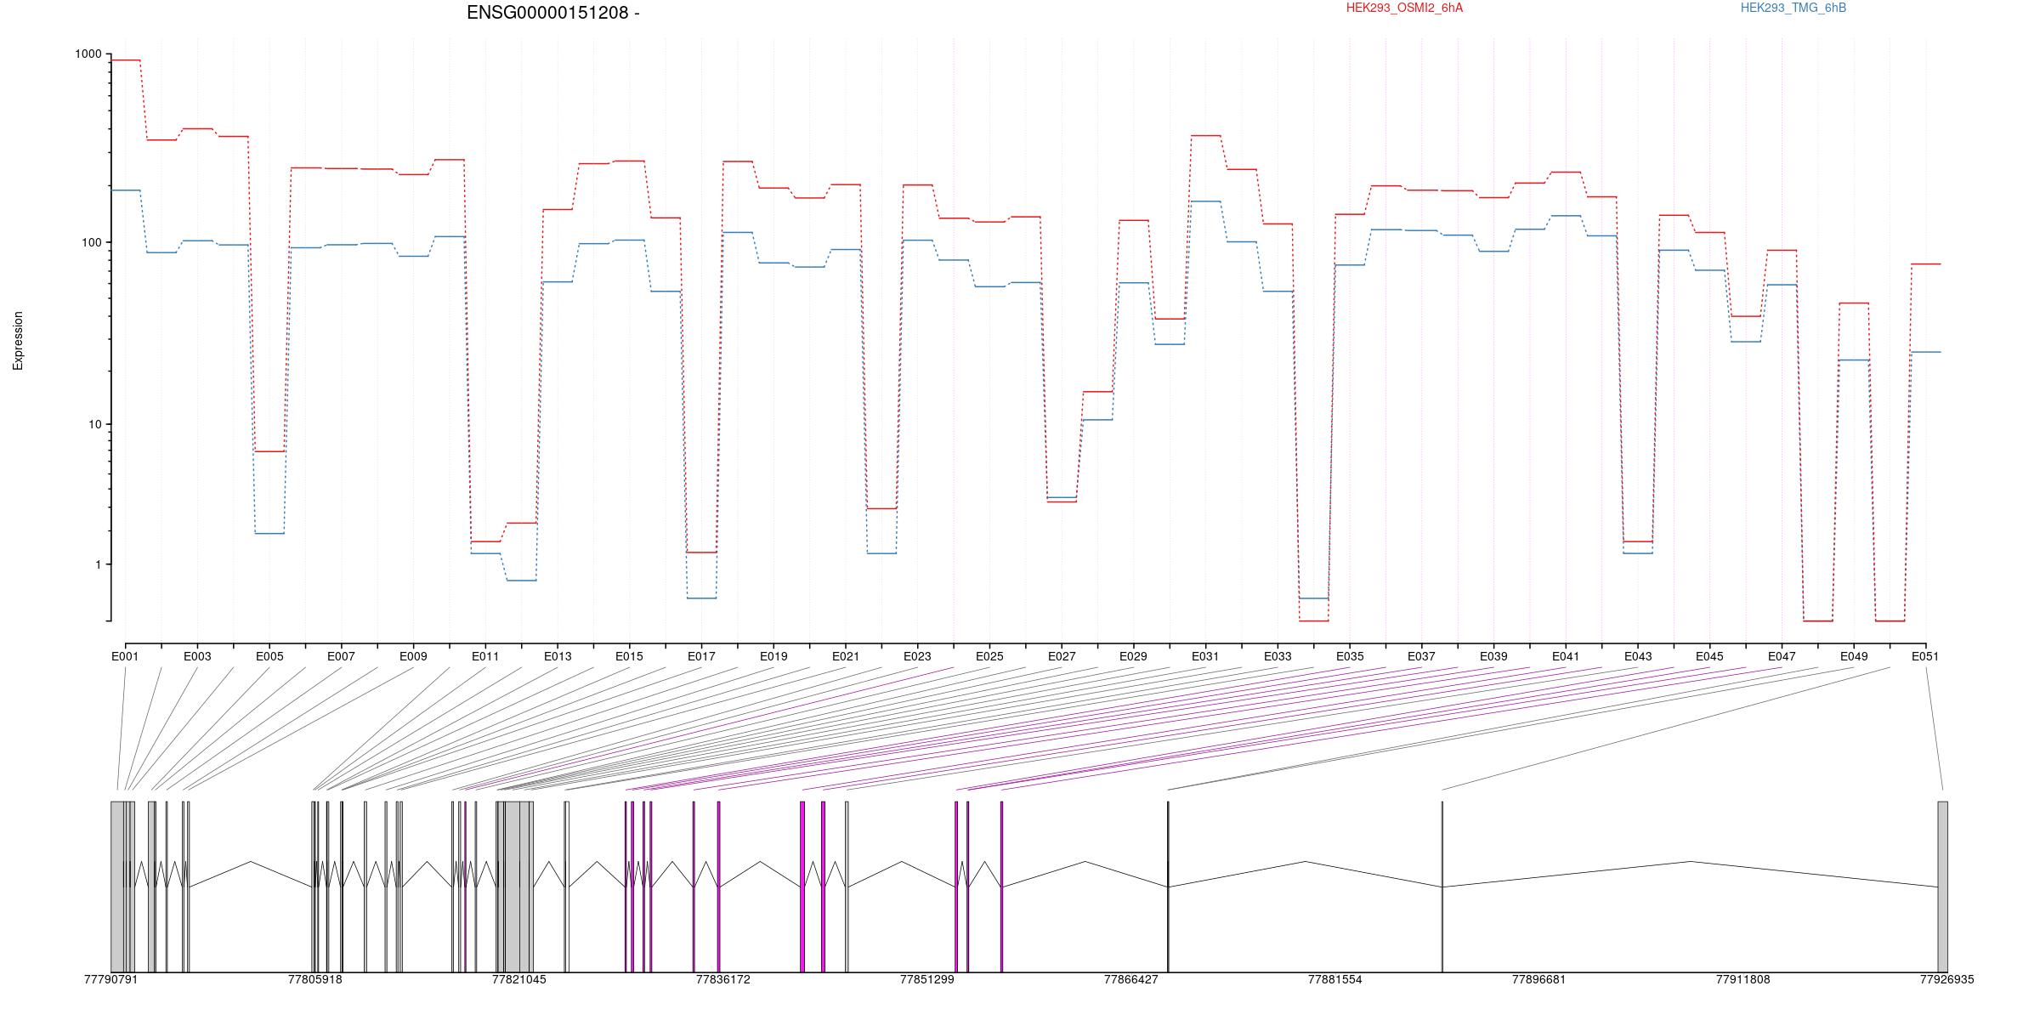Click the 100 y-axis tick label
The width and height of the screenshot is (2040, 1020).
[x=91, y=242]
